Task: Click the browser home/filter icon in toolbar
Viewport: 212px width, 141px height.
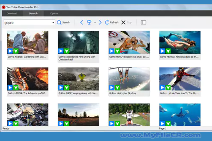Action: click(89, 22)
